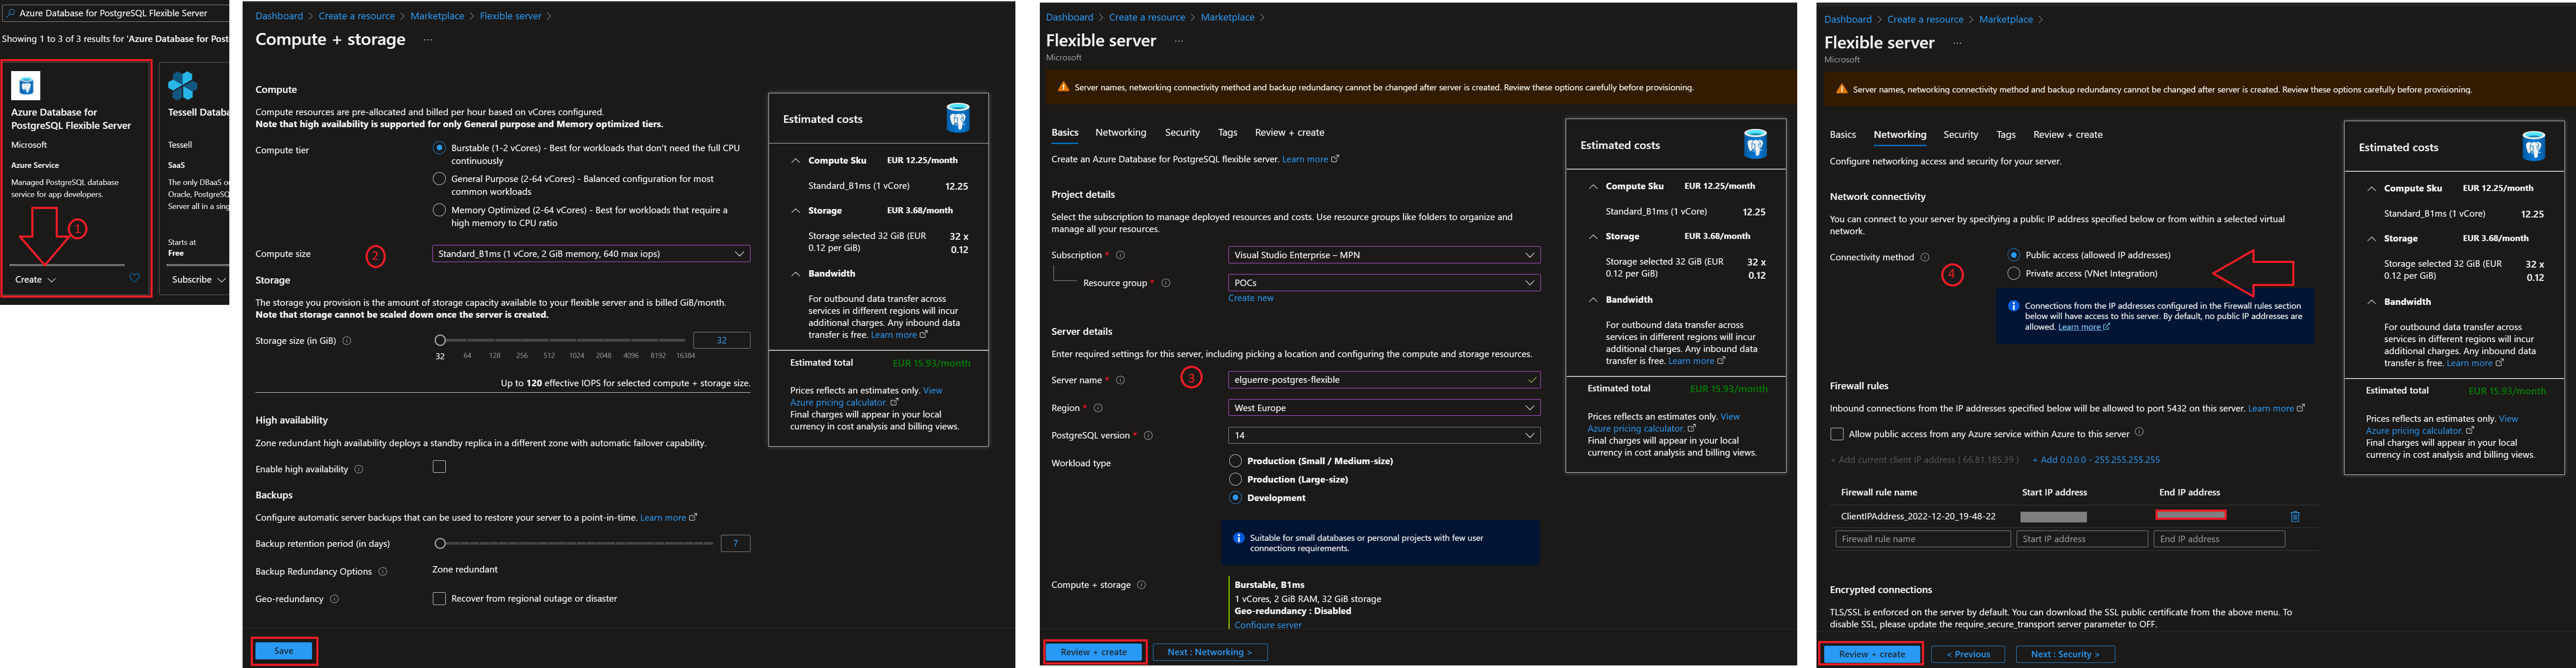Delete the ClientIPAddress_2022-12-20 firewall rule
2576x668 pixels.
(x=2295, y=517)
